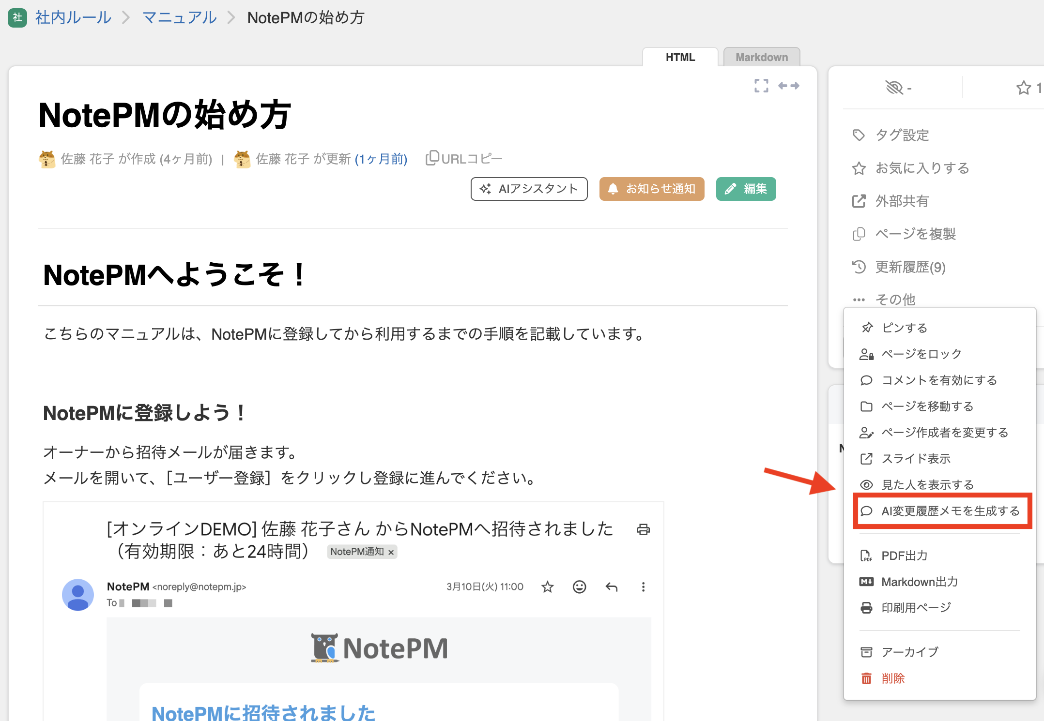Open 更新履歴(9) history
This screenshot has height=721, width=1044.
(899, 267)
